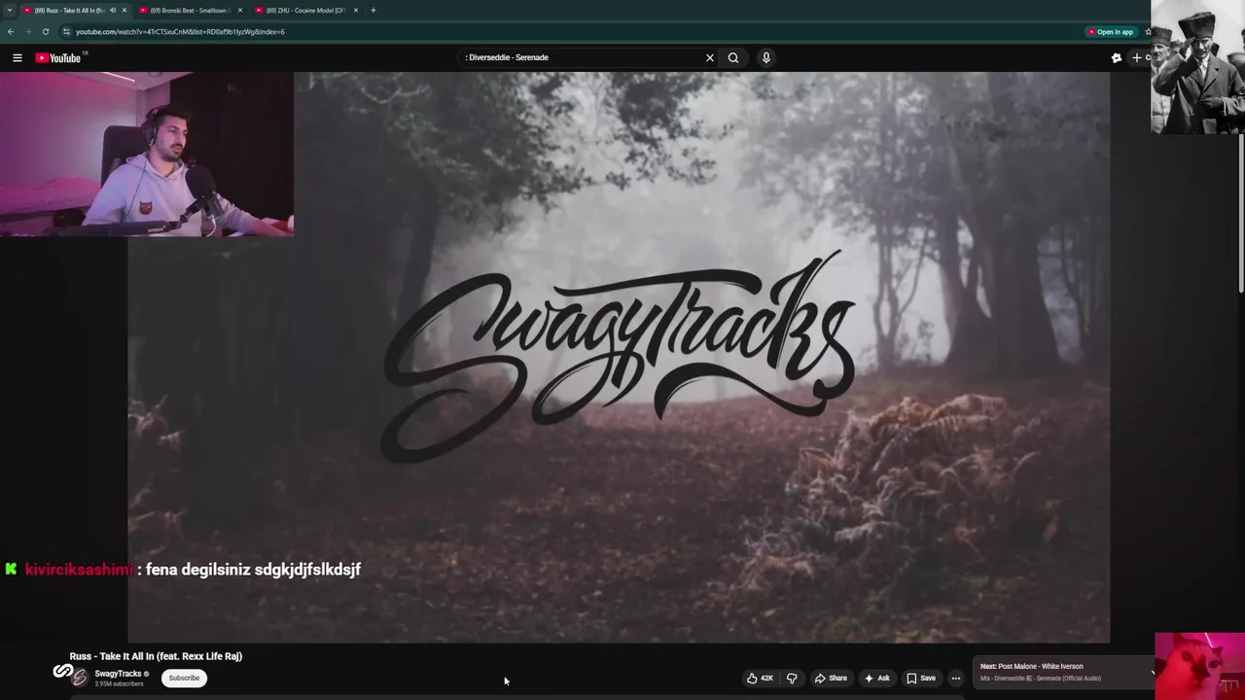Screen dimensions: 1245x700
Task: Click the Mix - Diverseddie Serenade playlist label
Action: click(1041, 679)
